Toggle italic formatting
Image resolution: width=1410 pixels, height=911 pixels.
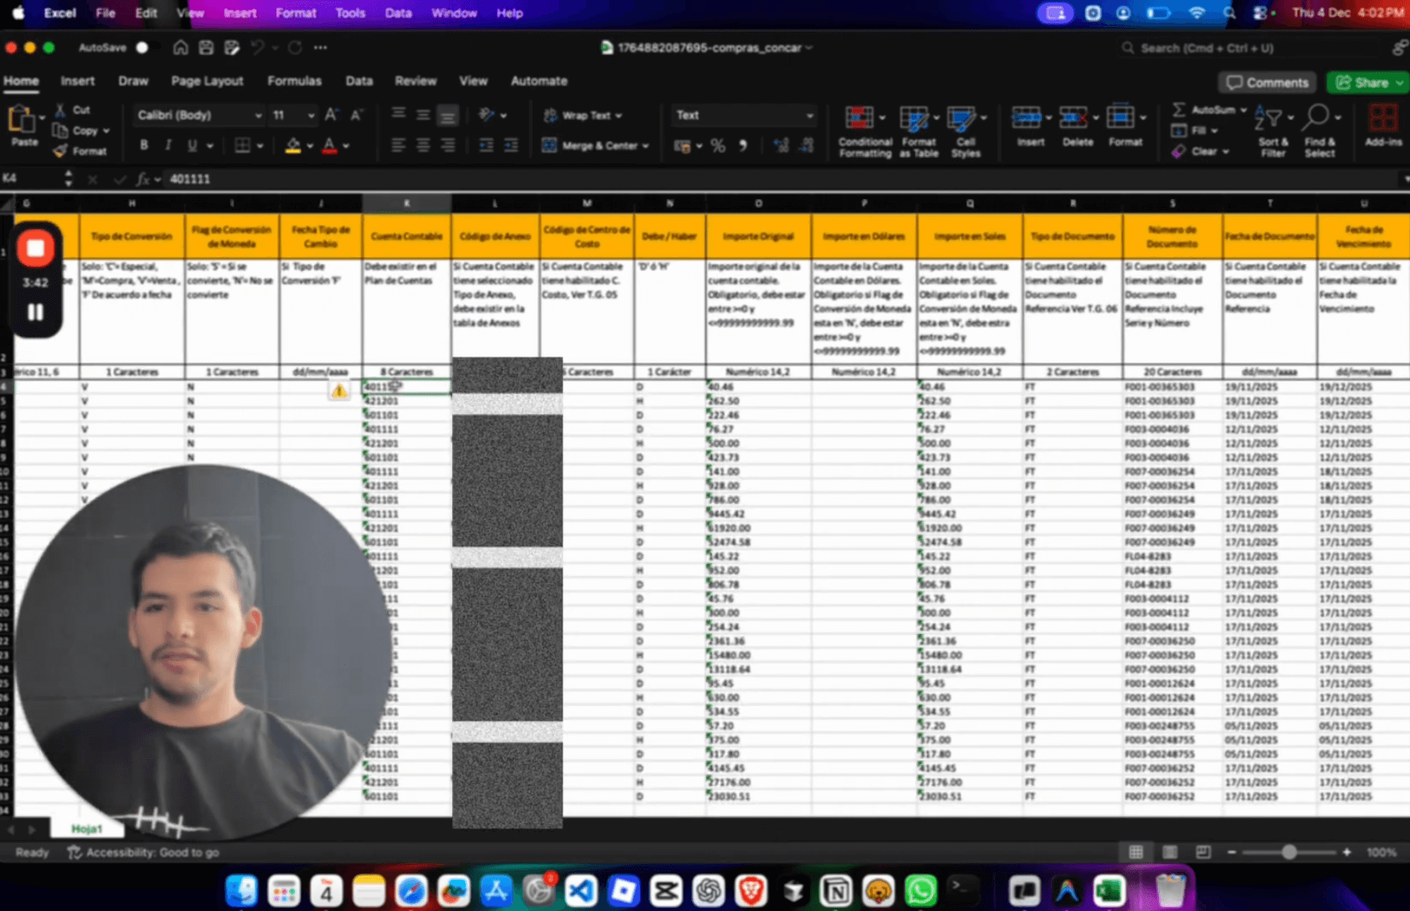click(167, 145)
